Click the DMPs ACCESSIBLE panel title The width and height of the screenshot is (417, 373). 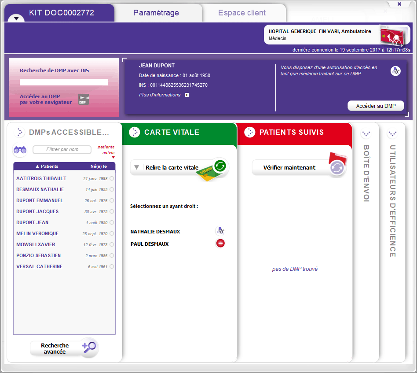[x=69, y=132]
